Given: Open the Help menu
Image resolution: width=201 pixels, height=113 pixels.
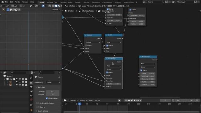Looking at the screenshot, I should coord(32,2).
